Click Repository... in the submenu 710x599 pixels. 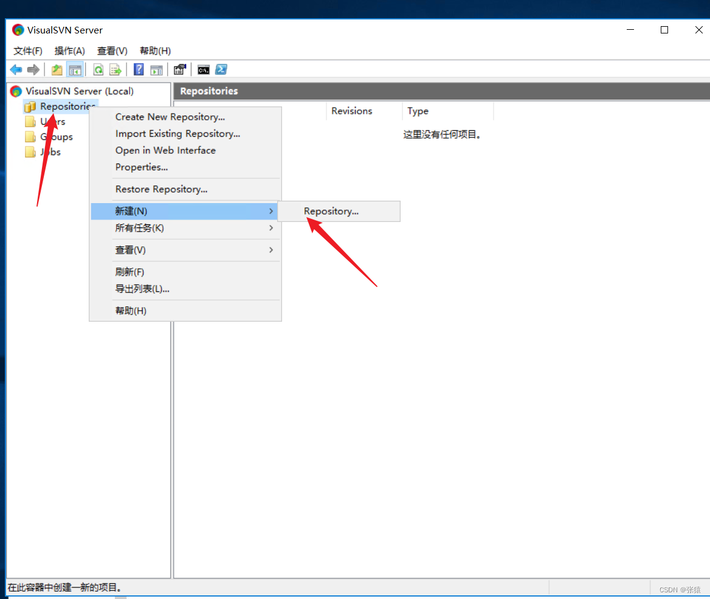click(331, 212)
